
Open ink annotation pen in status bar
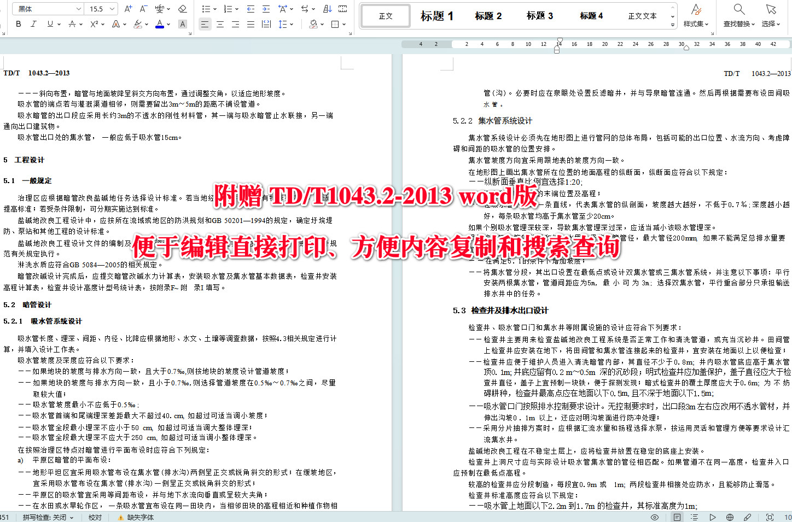pyautogui.click(x=748, y=517)
